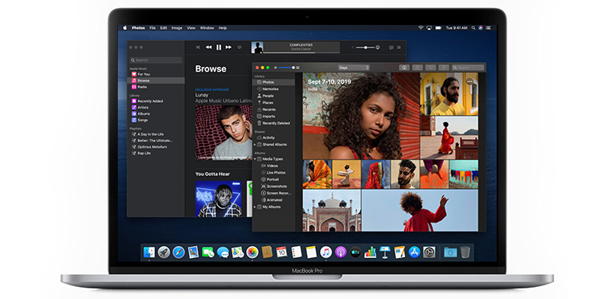Open Recently Deleted in Photos sidebar
611x299 pixels.
click(273, 123)
